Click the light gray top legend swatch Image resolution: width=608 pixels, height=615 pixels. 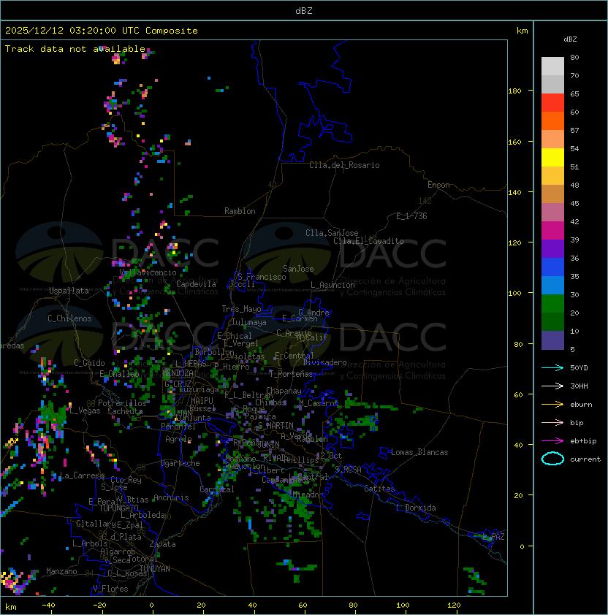tap(552, 66)
